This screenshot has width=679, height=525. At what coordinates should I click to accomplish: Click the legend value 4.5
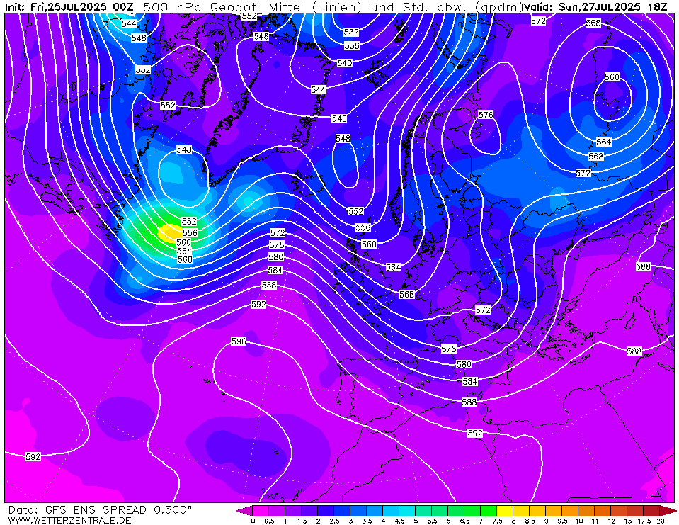pos(400,521)
